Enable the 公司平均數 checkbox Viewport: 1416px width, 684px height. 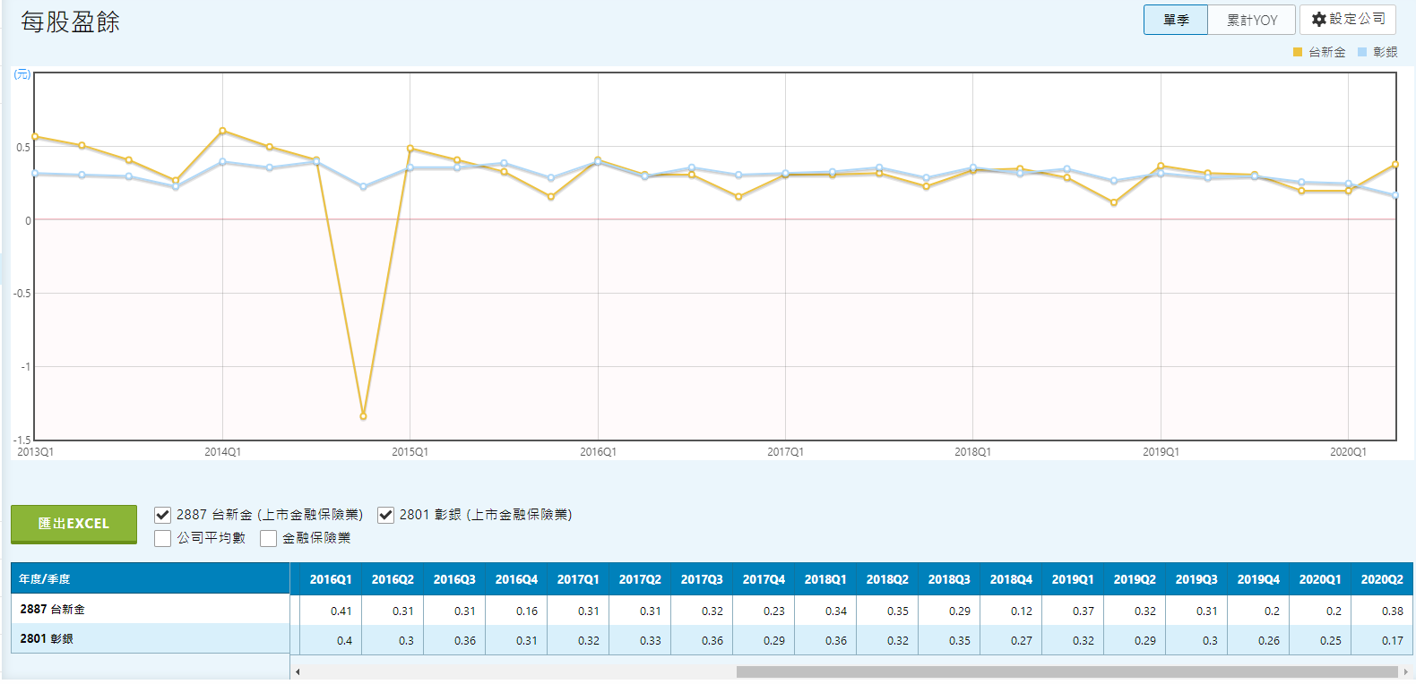tap(162, 538)
